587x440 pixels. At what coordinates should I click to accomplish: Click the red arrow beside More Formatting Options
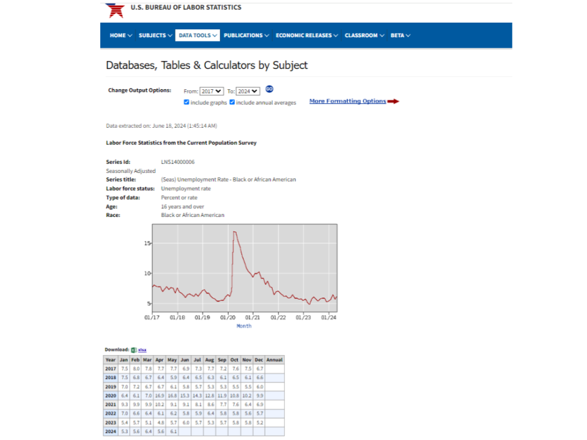[393, 101]
